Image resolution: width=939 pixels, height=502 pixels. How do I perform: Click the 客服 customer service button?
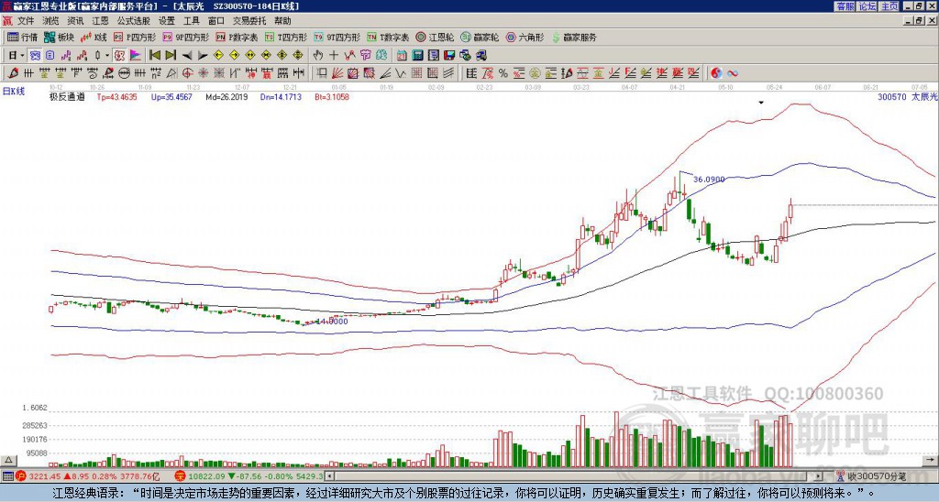pyautogui.click(x=845, y=6)
